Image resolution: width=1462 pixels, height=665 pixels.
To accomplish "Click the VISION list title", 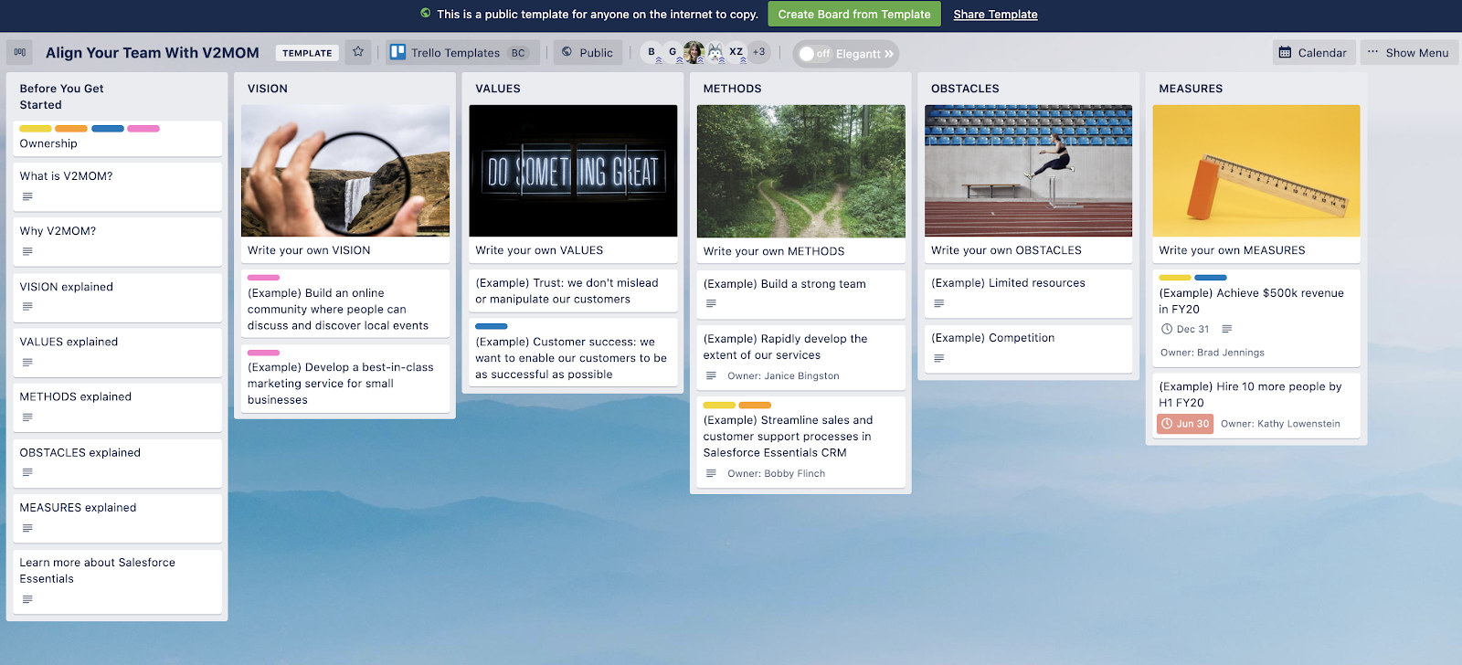I will (268, 89).
